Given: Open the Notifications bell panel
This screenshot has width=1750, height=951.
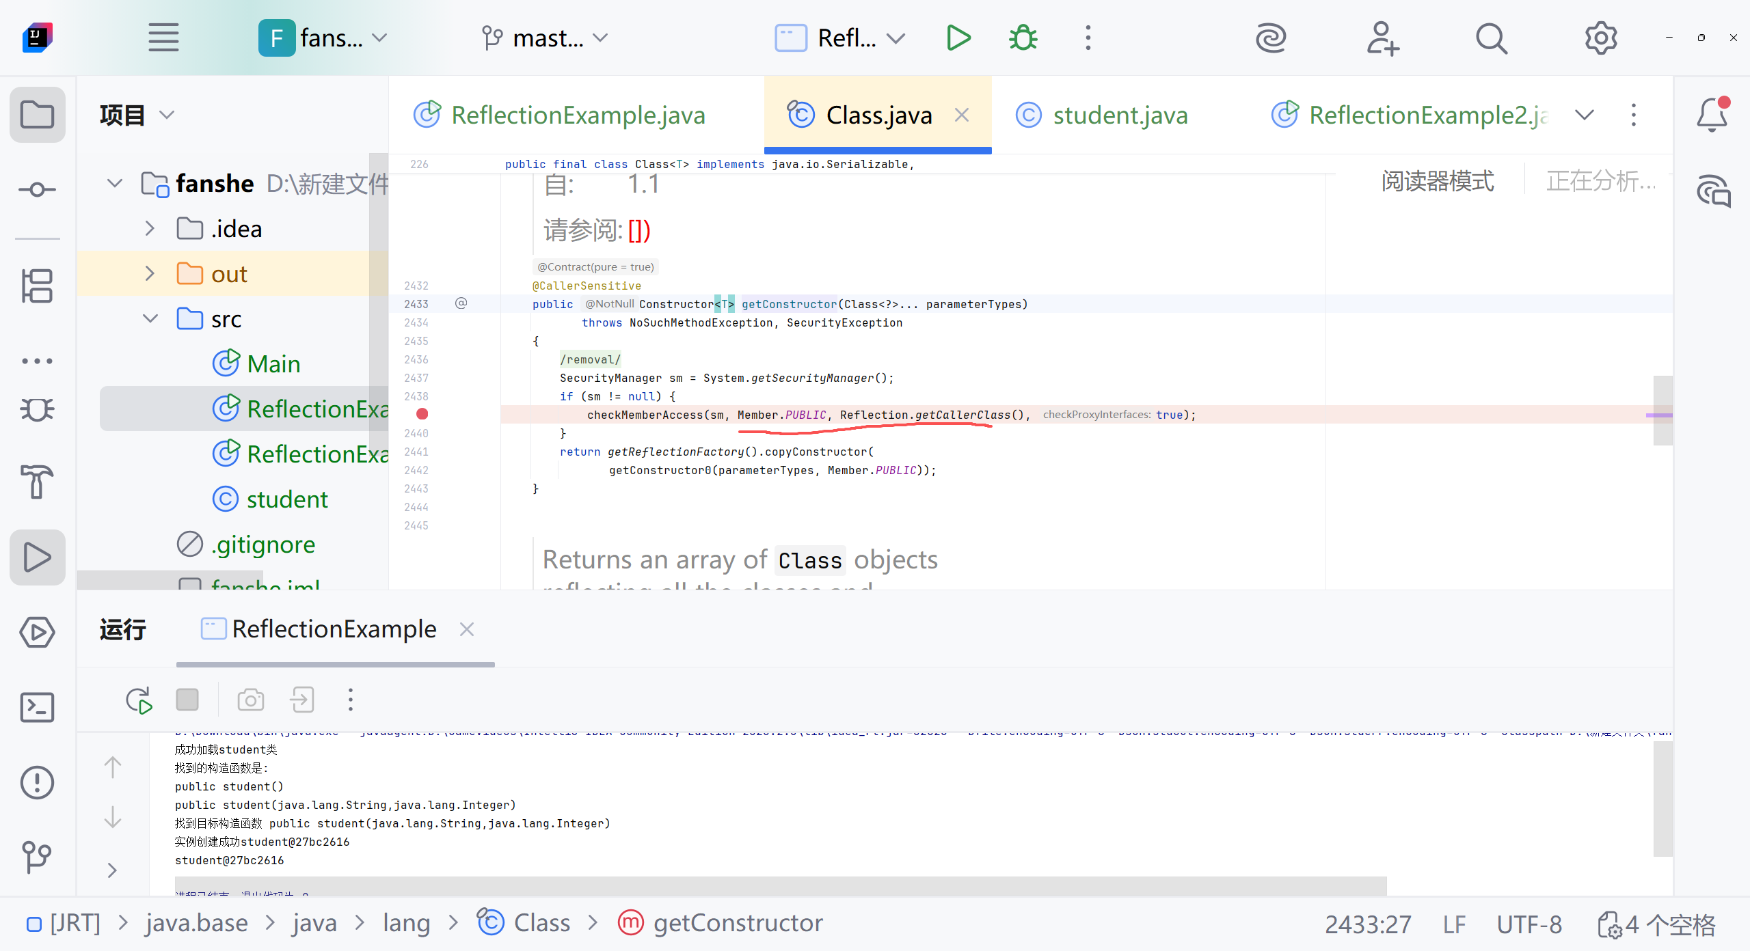Looking at the screenshot, I should coord(1712,115).
